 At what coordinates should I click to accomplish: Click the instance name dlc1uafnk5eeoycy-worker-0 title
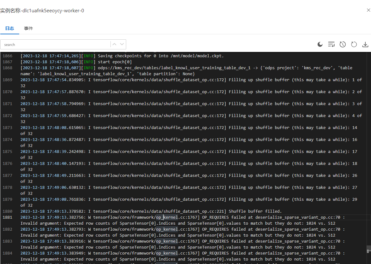point(53,11)
